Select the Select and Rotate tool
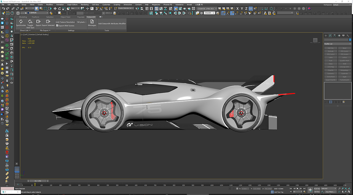This screenshot has width=353, height=195. coord(60,9)
